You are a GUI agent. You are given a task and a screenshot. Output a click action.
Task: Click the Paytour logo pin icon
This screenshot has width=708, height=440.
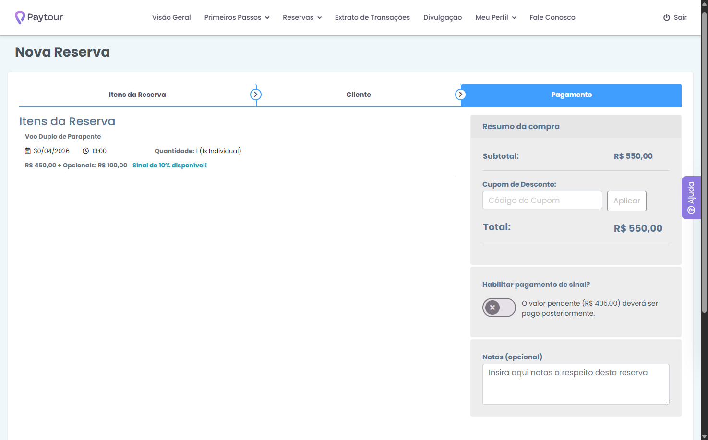coord(20,17)
